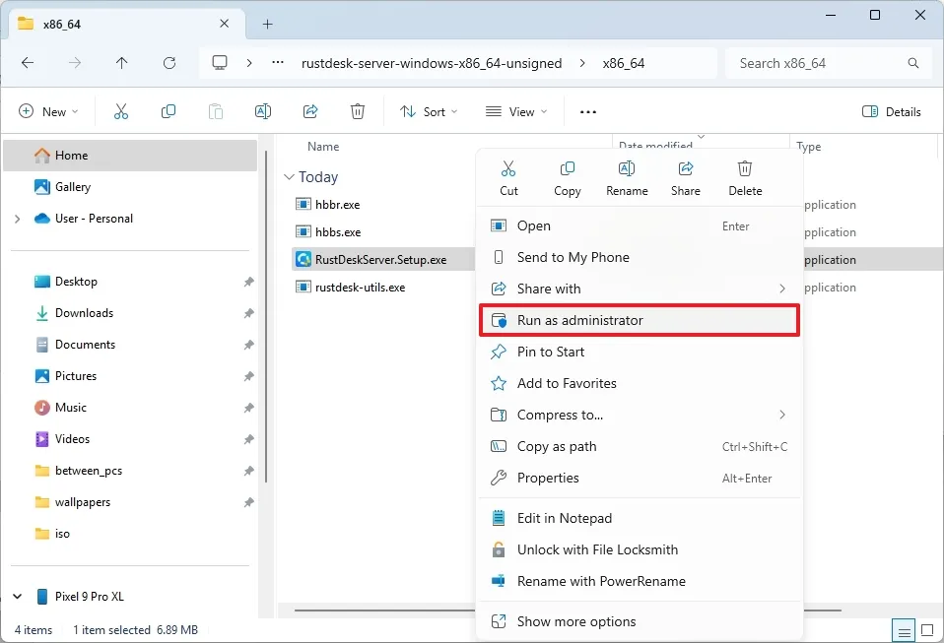Expand User - Personal in the sidebar

(x=16, y=218)
